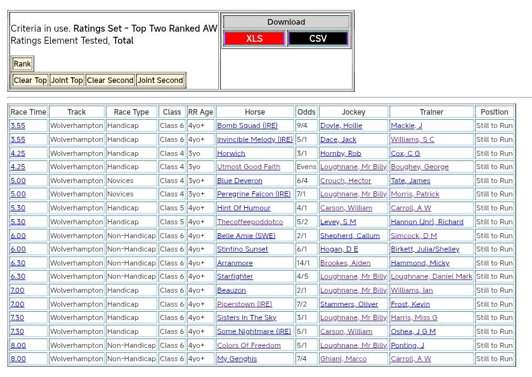Select the Joint Top filter

67,80
